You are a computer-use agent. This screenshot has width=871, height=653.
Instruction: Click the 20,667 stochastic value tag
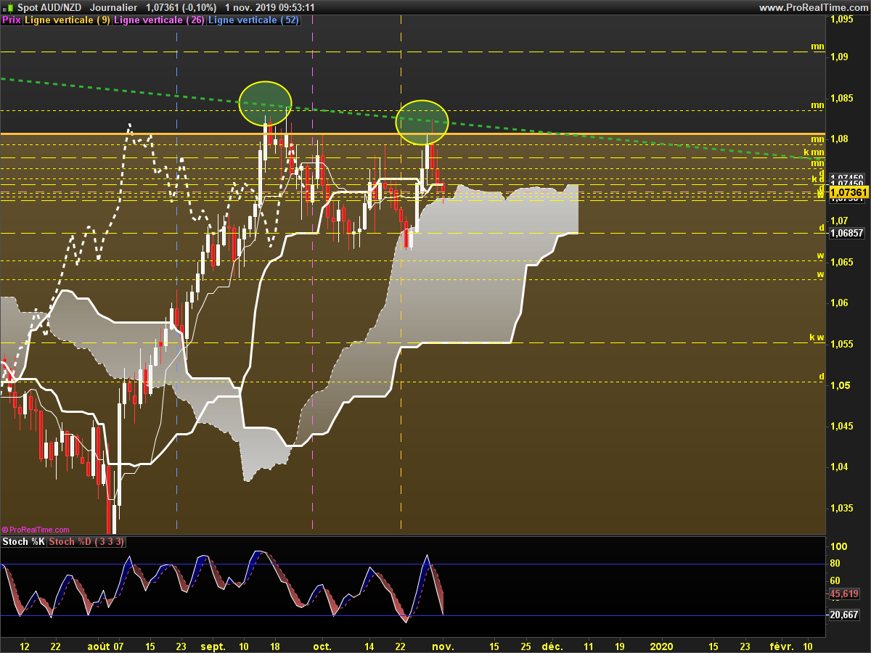coord(843,615)
